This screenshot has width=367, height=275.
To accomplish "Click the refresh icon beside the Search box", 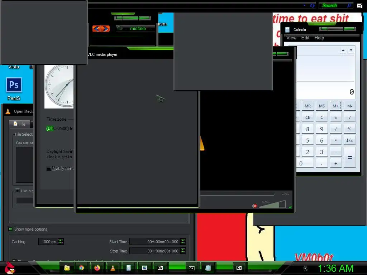I will tap(312, 6).
